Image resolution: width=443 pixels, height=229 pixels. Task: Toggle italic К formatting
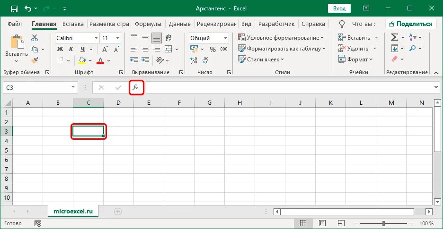pos(71,49)
